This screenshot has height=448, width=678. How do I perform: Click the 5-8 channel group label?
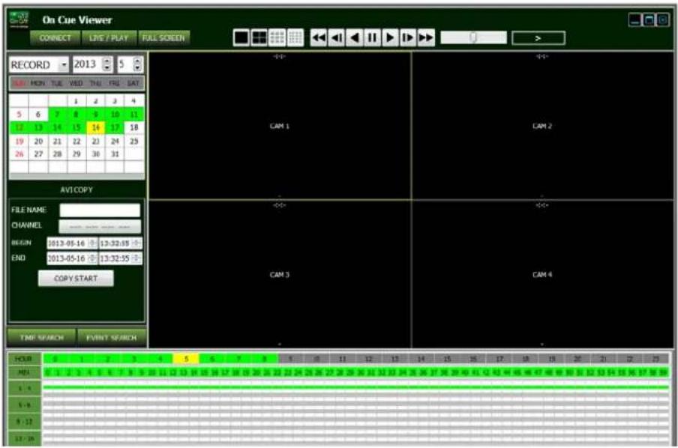[x=24, y=405]
